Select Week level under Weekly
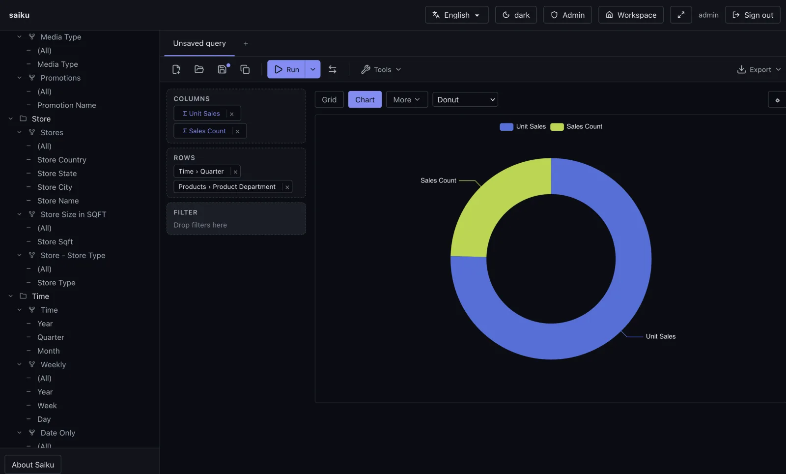786x474 pixels. coord(47,406)
